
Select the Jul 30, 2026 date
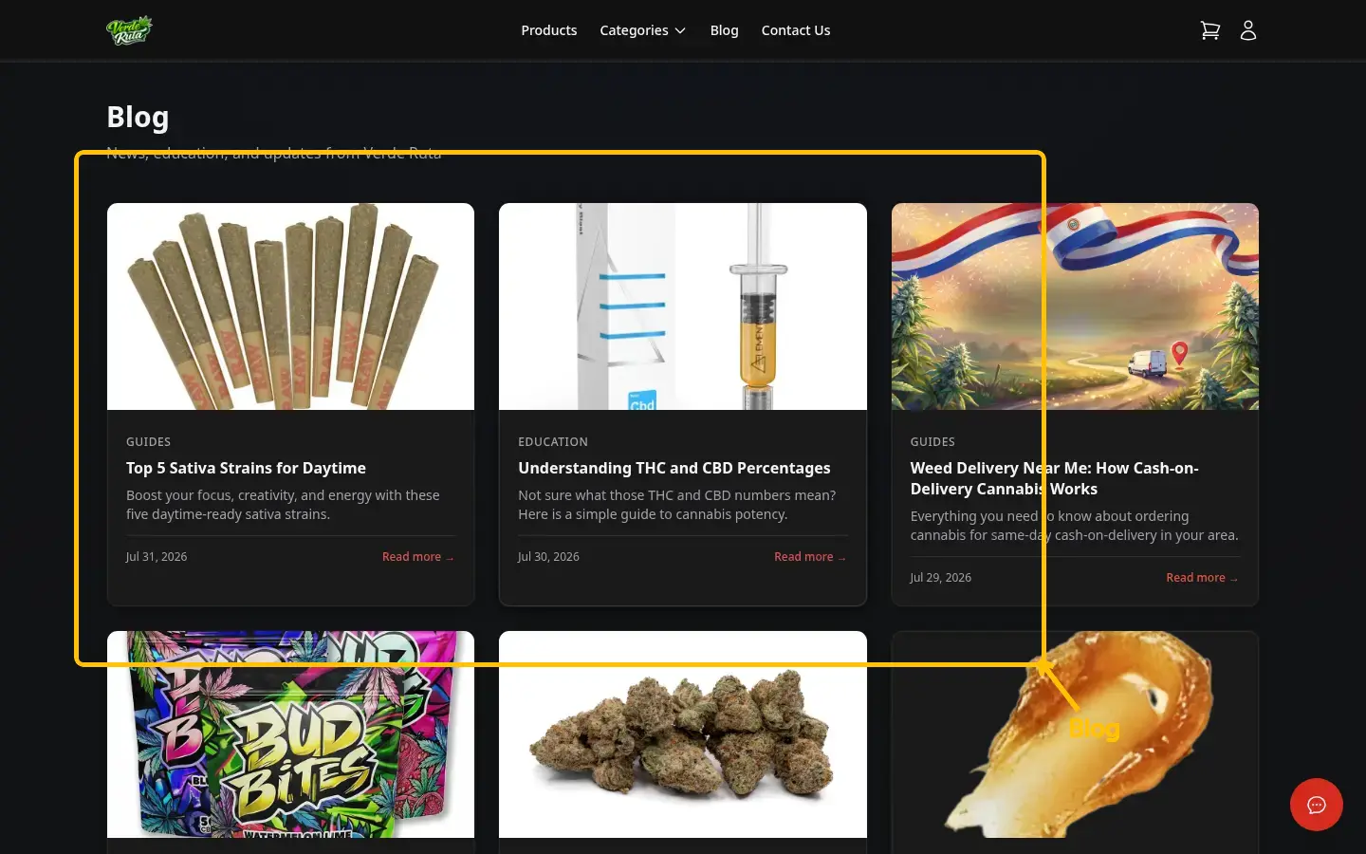(548, 557)
